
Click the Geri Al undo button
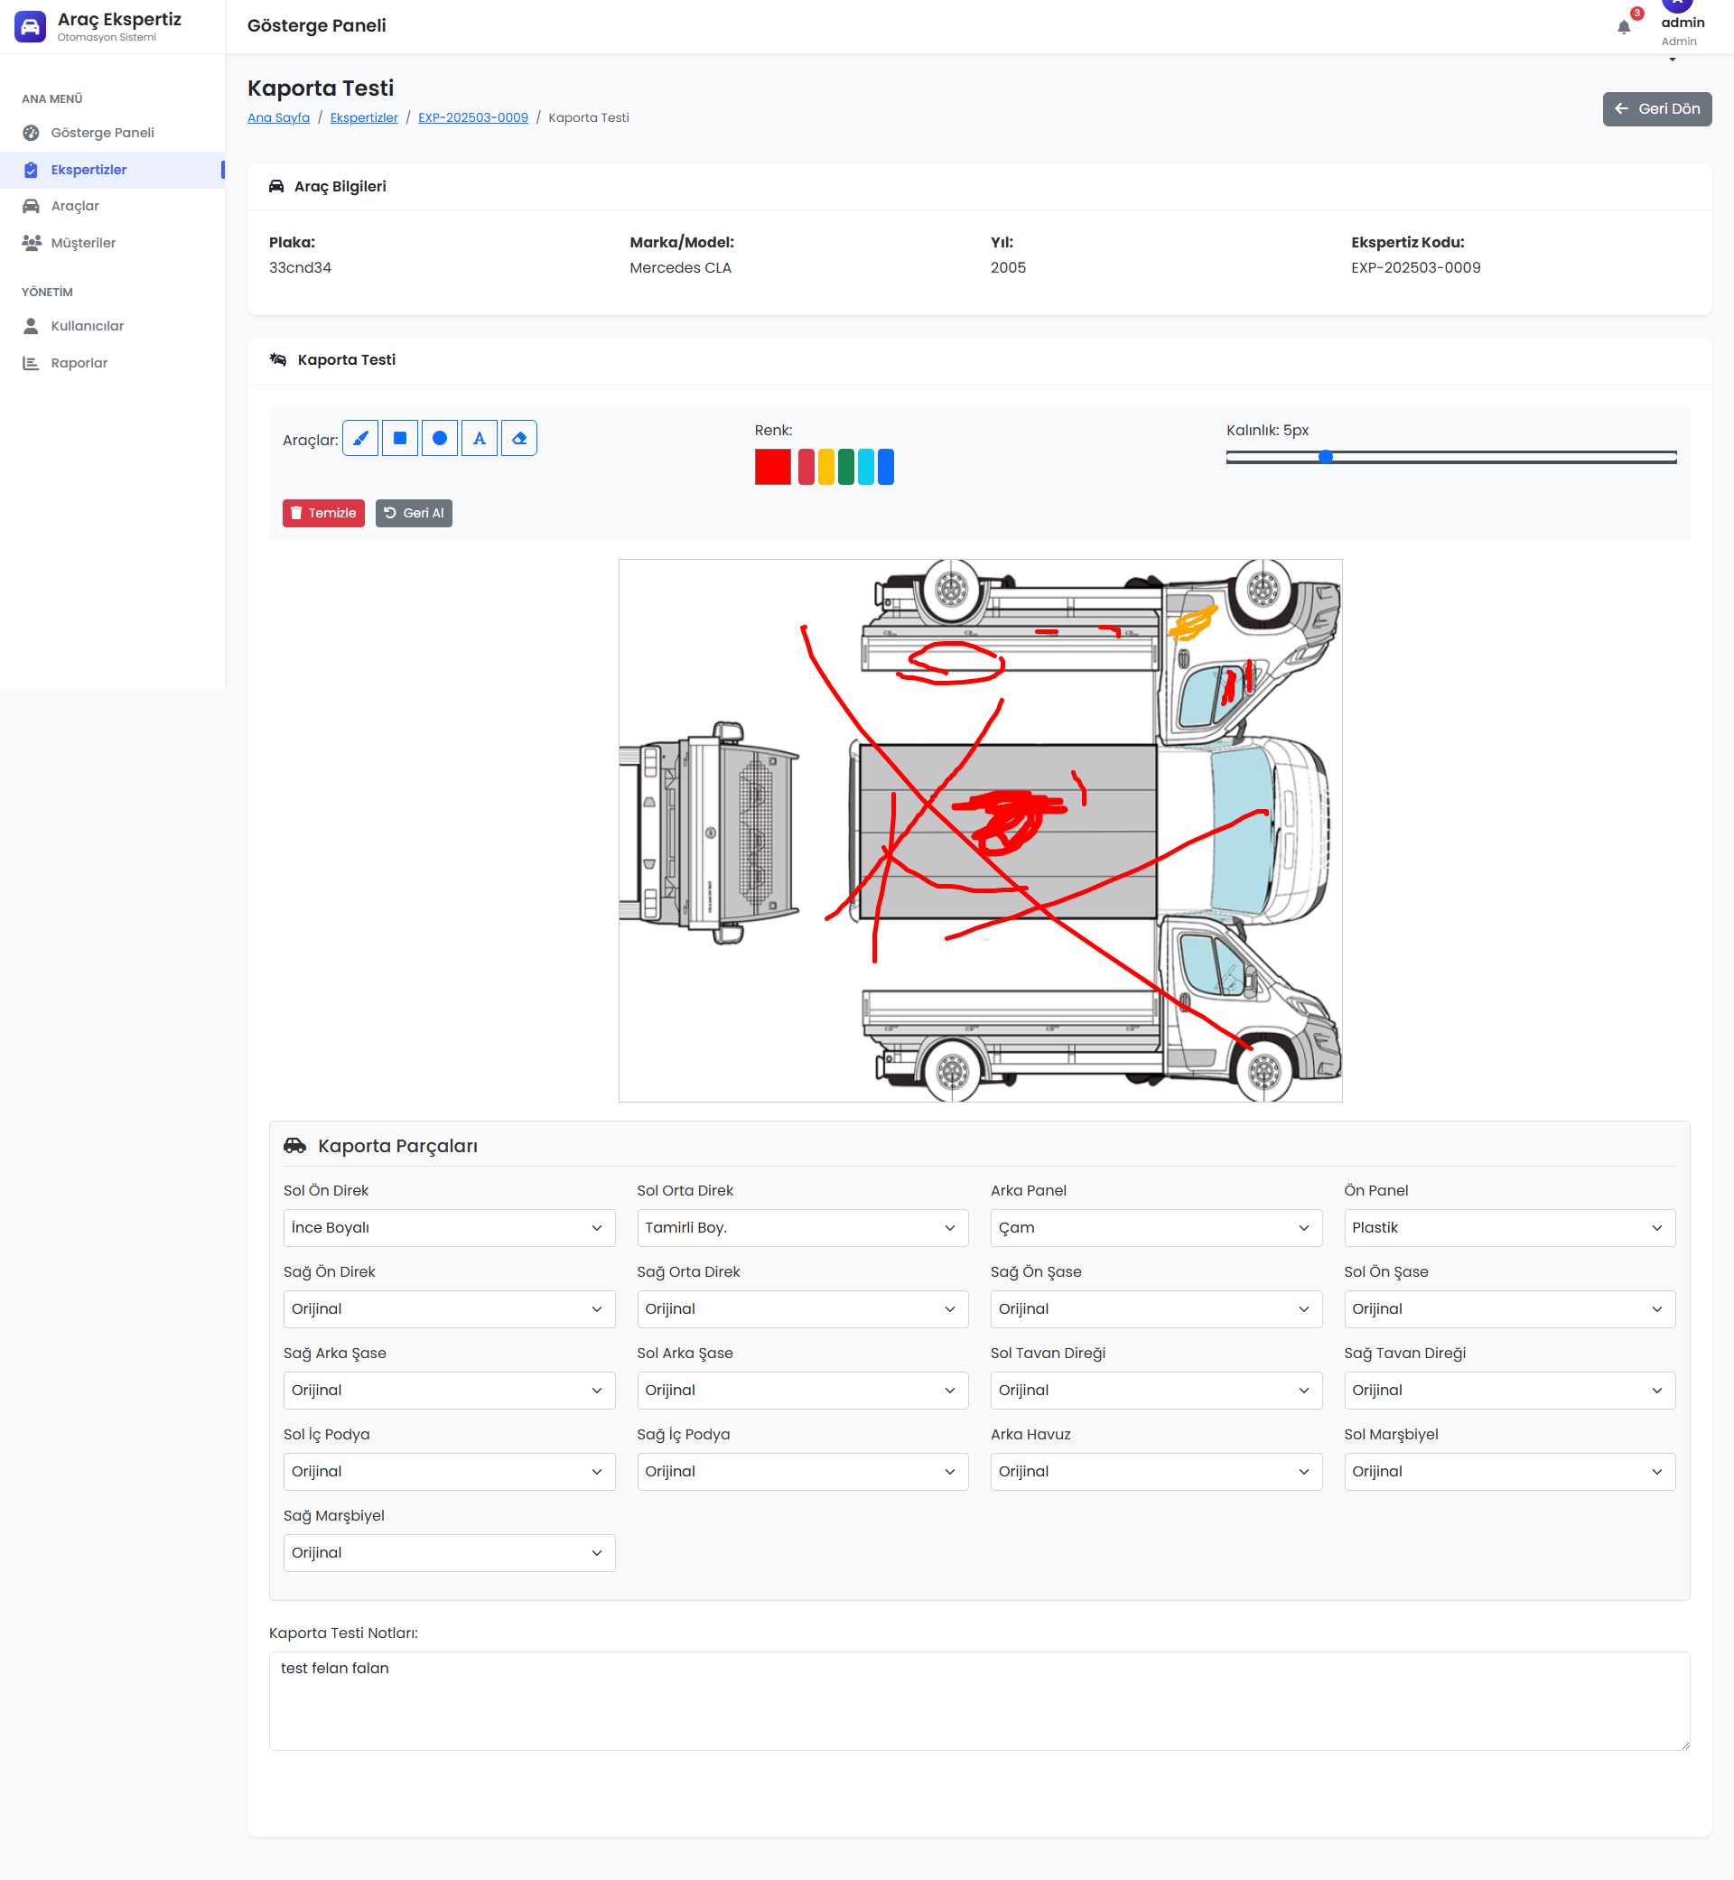pyautogui.click(x=414, y=513)
